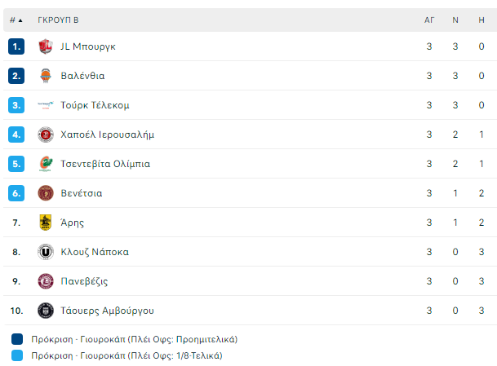Click the Τσεντεβίτα Ολίμπια dragon logo
Image resolution: width=497 pixels, height=366 pixels.
pos(46,164)
